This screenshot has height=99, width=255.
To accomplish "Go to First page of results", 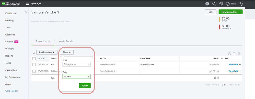I will 207,85.
